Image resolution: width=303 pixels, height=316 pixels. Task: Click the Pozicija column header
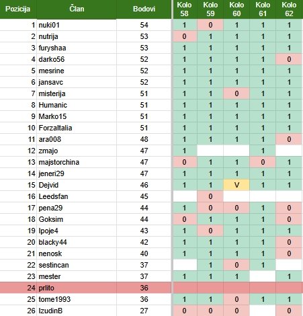[x=18, y=9]
